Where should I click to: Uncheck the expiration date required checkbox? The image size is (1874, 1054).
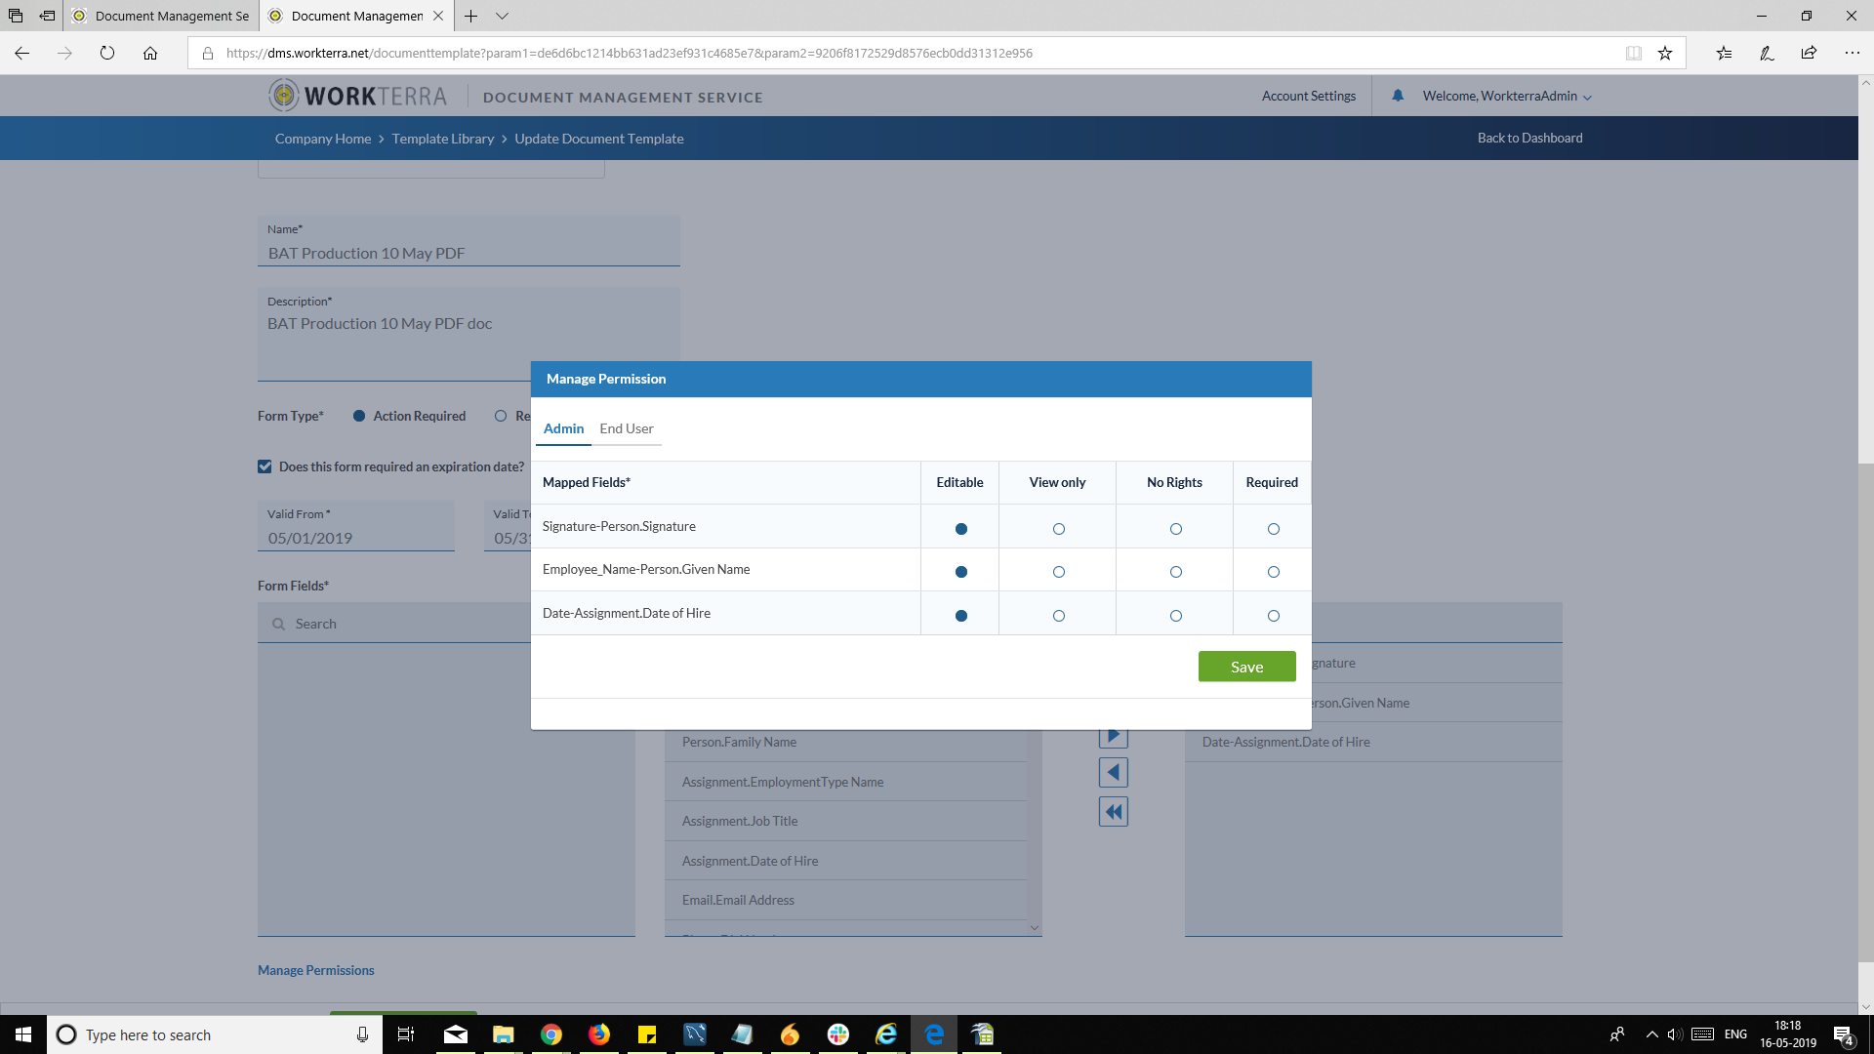point(265,466)
